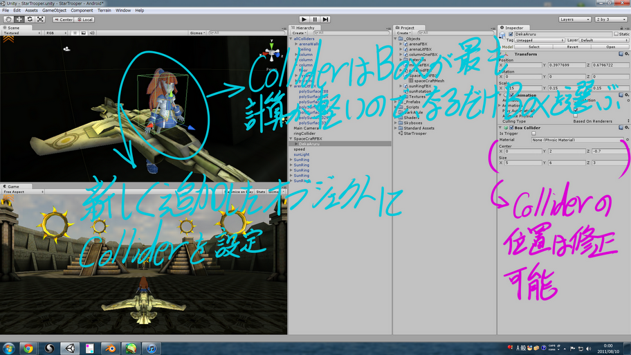631x355 pixels.
Task: Click the 3D orientation gizmo in Scene
Action: [272, 52]
